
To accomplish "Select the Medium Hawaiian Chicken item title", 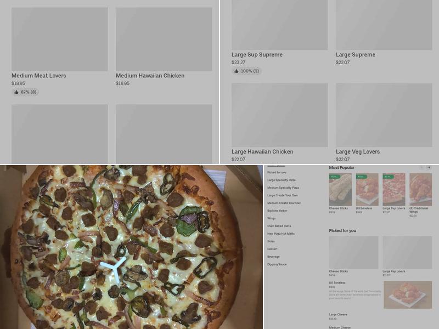I will tap(150, 76).
